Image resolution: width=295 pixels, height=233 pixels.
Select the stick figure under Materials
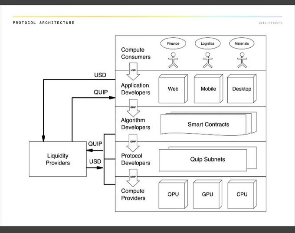[x=242, y=60]
